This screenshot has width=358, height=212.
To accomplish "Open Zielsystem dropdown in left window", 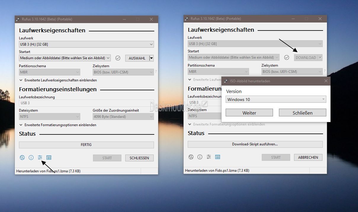I will (123, 72).
